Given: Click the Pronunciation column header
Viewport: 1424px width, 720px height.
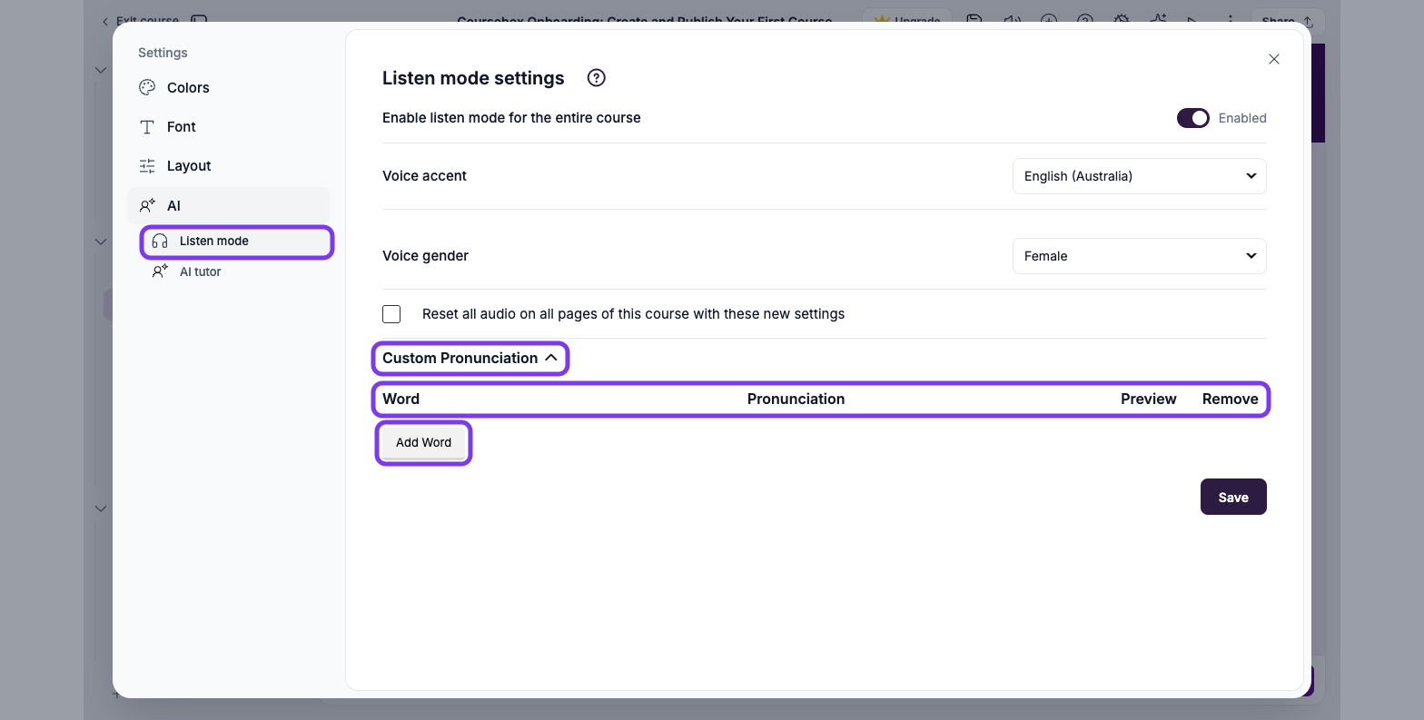Looking at the screenshot, I should [796, 399].
